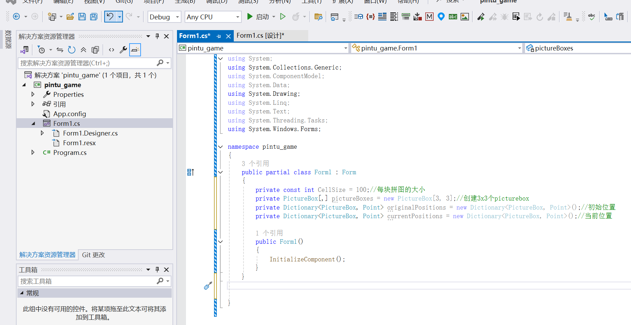Refresh the Solution Explorer
The height and width of the screenshot is (325, 631).
click(x=72, y=50)
